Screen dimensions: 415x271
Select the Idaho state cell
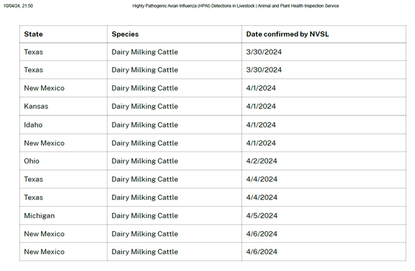click(64, 124)
